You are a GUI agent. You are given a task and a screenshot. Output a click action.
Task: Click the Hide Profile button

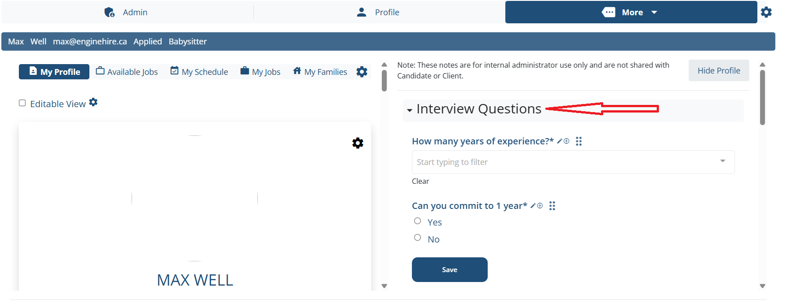pyautogui.click(x=719, y=70)
